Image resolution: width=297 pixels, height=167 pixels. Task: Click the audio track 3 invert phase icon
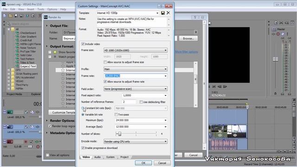pos(31,141)
